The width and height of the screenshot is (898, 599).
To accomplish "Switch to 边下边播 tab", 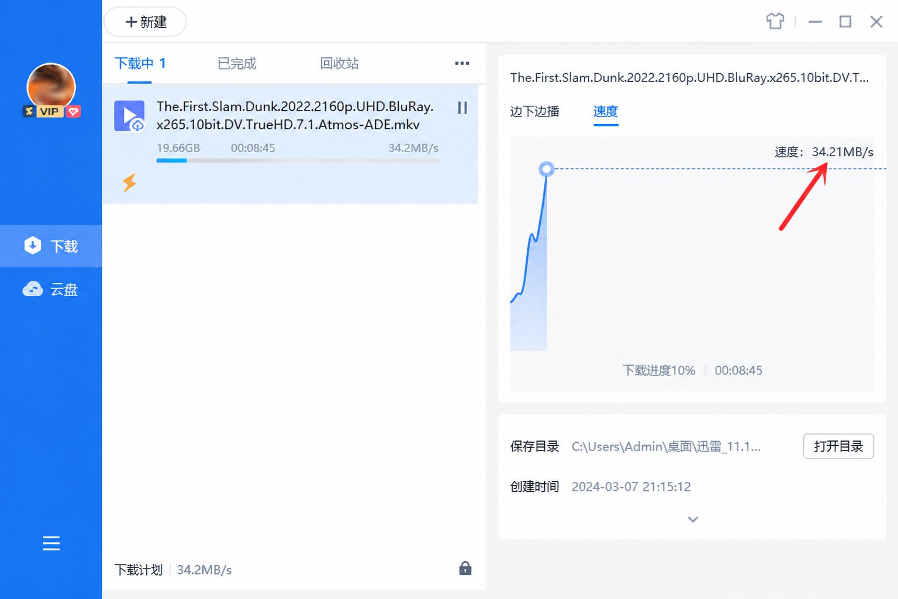I will 534,112.
